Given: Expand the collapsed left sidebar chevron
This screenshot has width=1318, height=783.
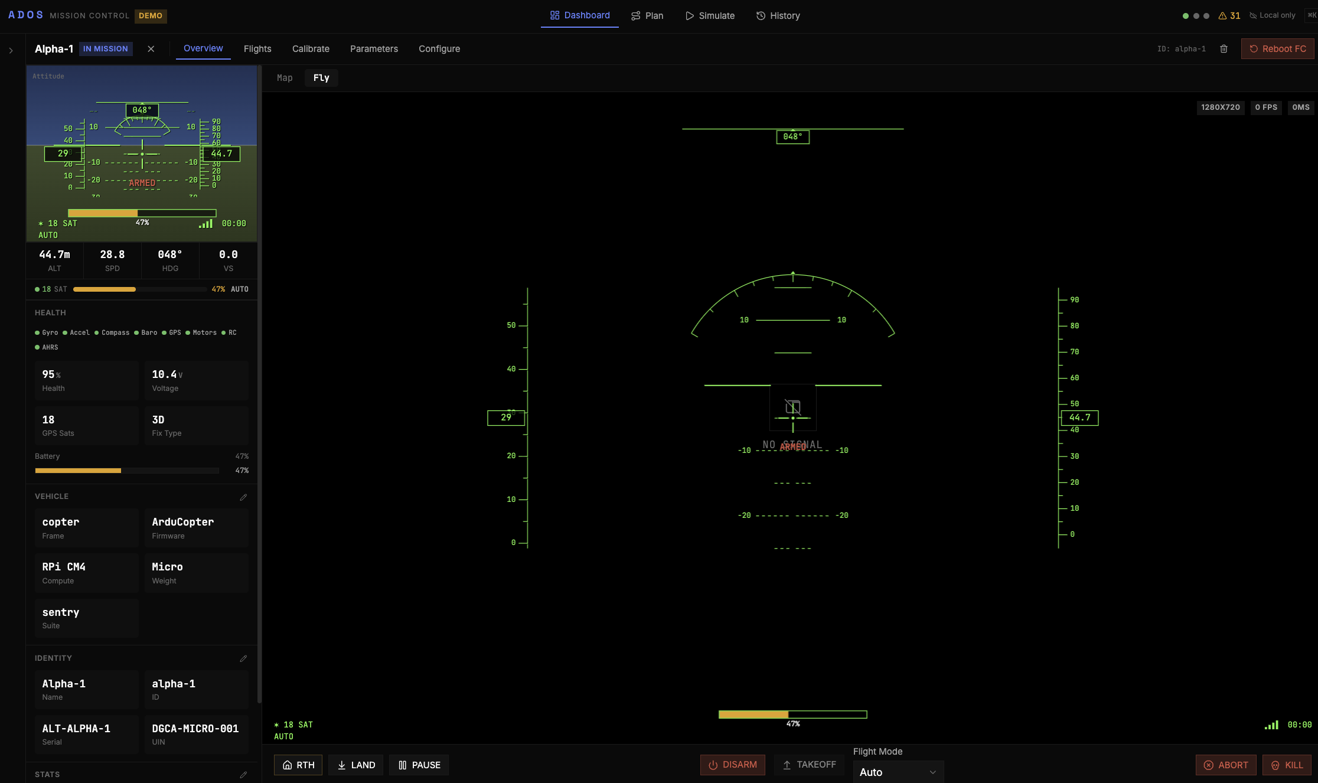Looking at the screenshot, I should 11,50.
